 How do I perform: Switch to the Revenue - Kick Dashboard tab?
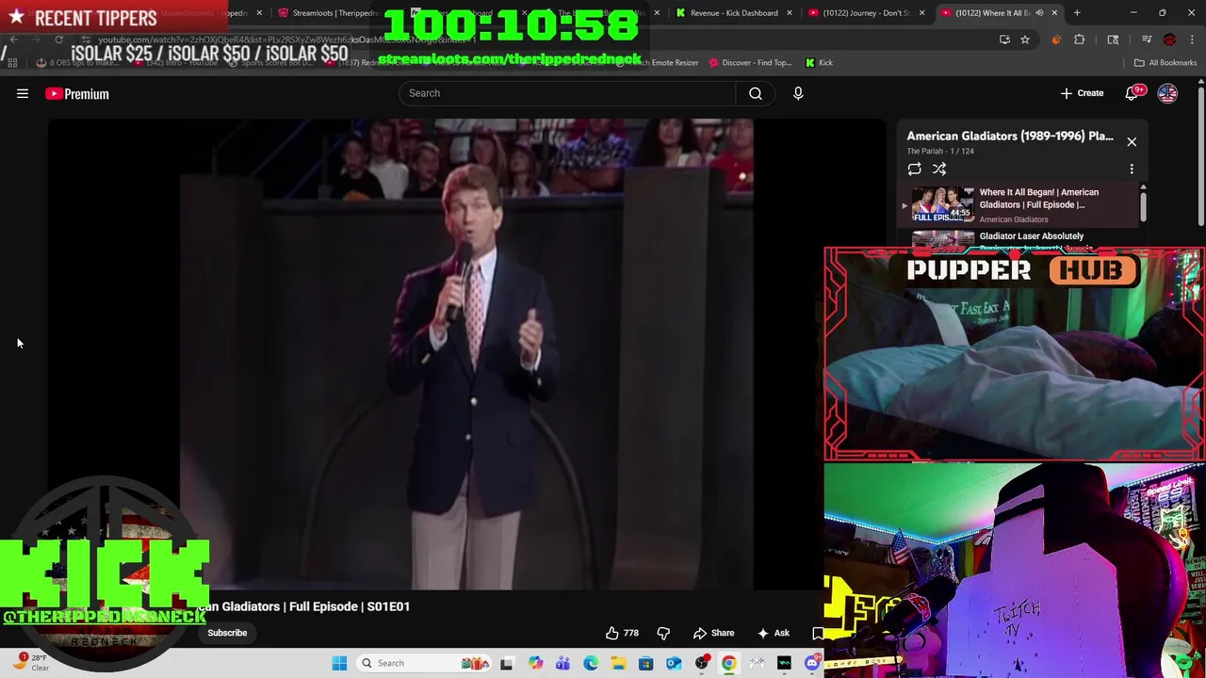tap(733, 13)
